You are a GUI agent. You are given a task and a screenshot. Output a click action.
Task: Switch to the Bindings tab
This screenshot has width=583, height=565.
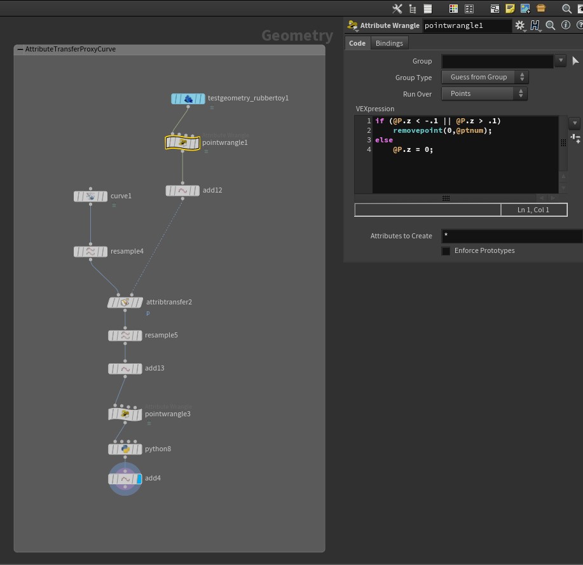tap(389, 43)
